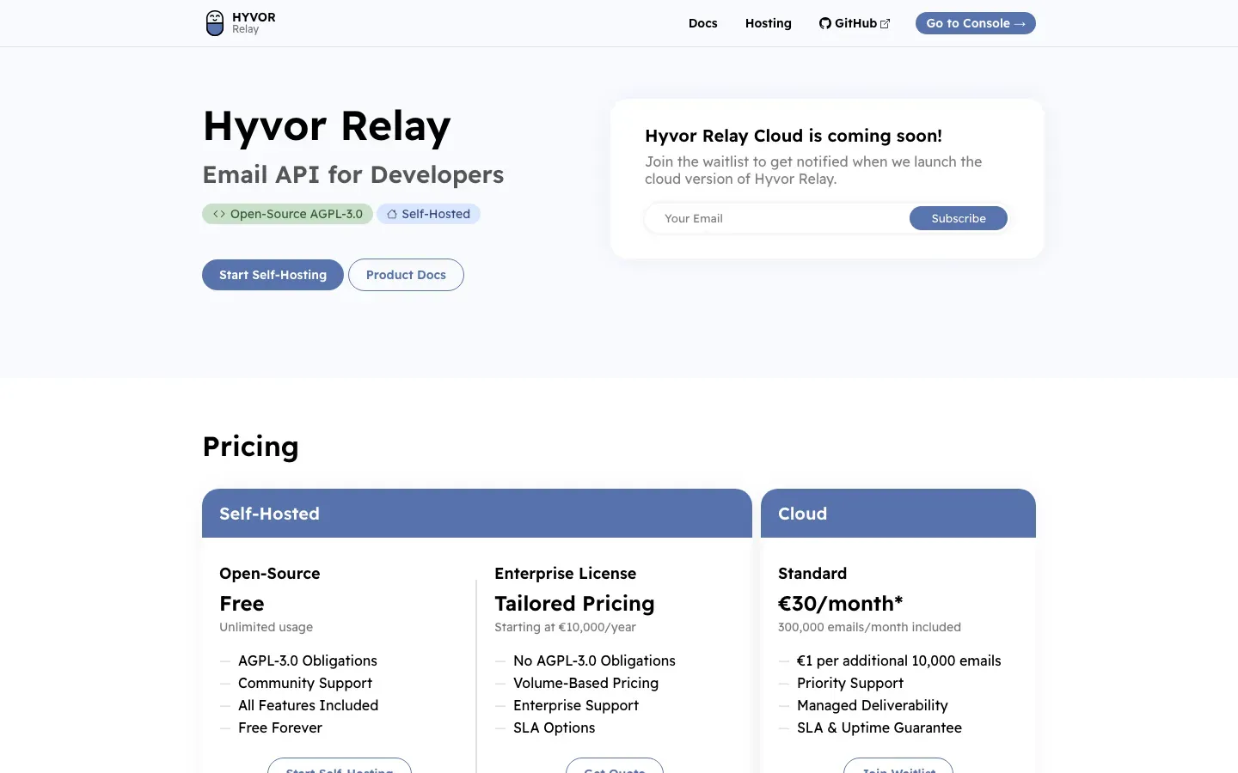Click the Community Support list item
Image resolution: width=1238 pixels, height=773 pixels.
coord(305,683)
